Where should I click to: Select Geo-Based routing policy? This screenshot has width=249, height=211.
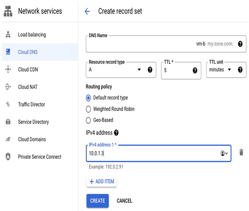point(88,120)
